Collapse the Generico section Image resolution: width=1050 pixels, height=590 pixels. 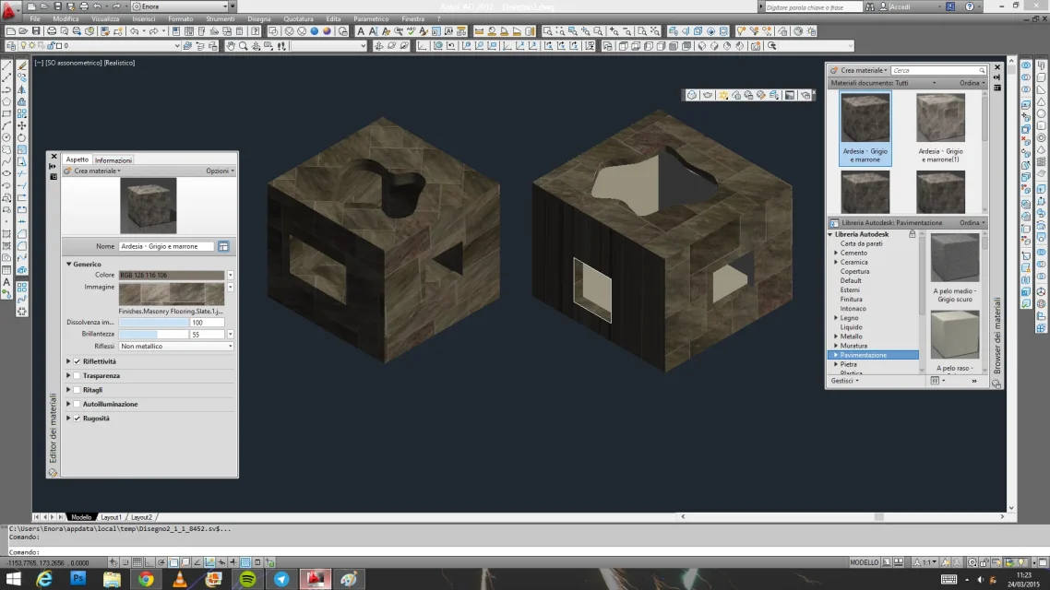tap(69, 265)
